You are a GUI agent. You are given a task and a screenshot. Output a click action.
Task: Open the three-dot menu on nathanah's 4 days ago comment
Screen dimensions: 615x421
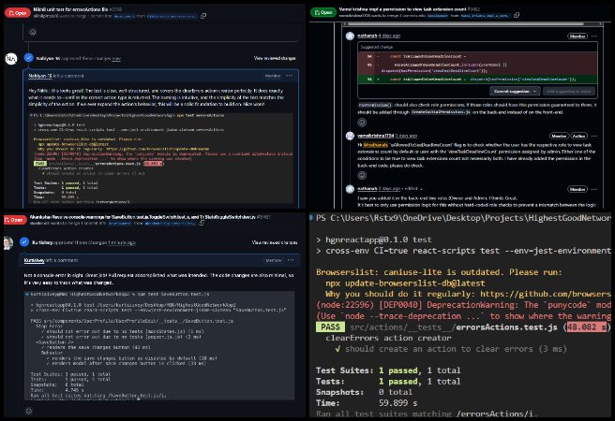[593, 36]
